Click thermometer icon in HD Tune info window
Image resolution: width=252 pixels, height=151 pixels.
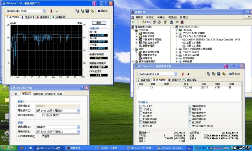point(183,74)
